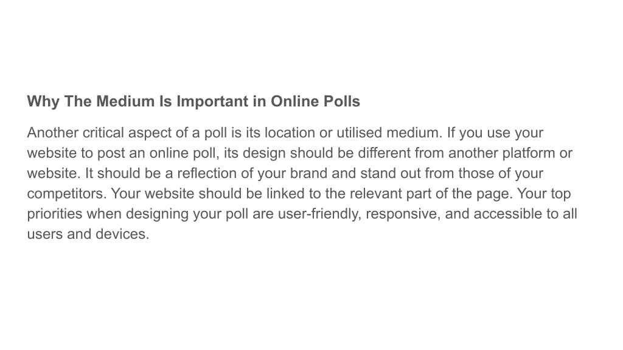Screen dimensions: 623x350
Task: Click the words 'another platform'
Action: point(501,154)
